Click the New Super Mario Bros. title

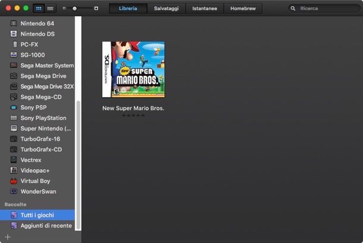point(133,108)
